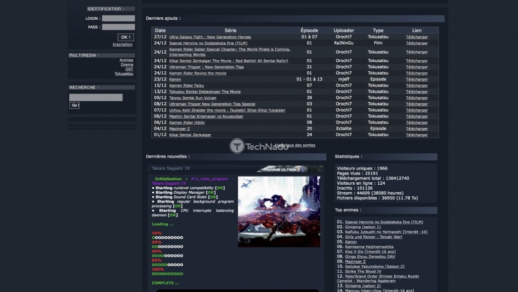Open Drama in the Multimedia menu
Viewport: 518px width, 292px height.
[x=127, y=64]
